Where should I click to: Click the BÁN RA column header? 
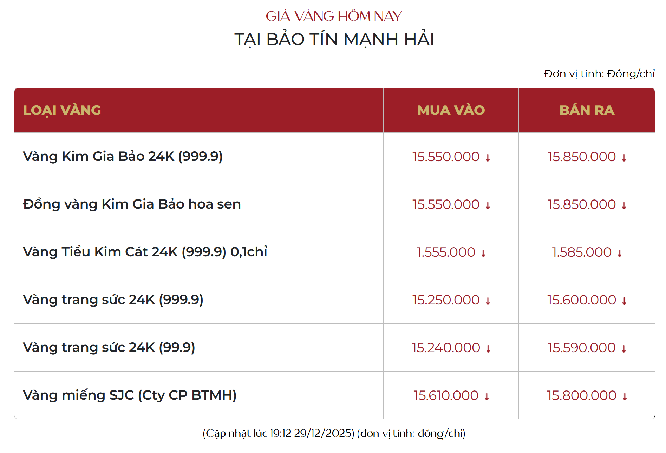pos(587,110)
